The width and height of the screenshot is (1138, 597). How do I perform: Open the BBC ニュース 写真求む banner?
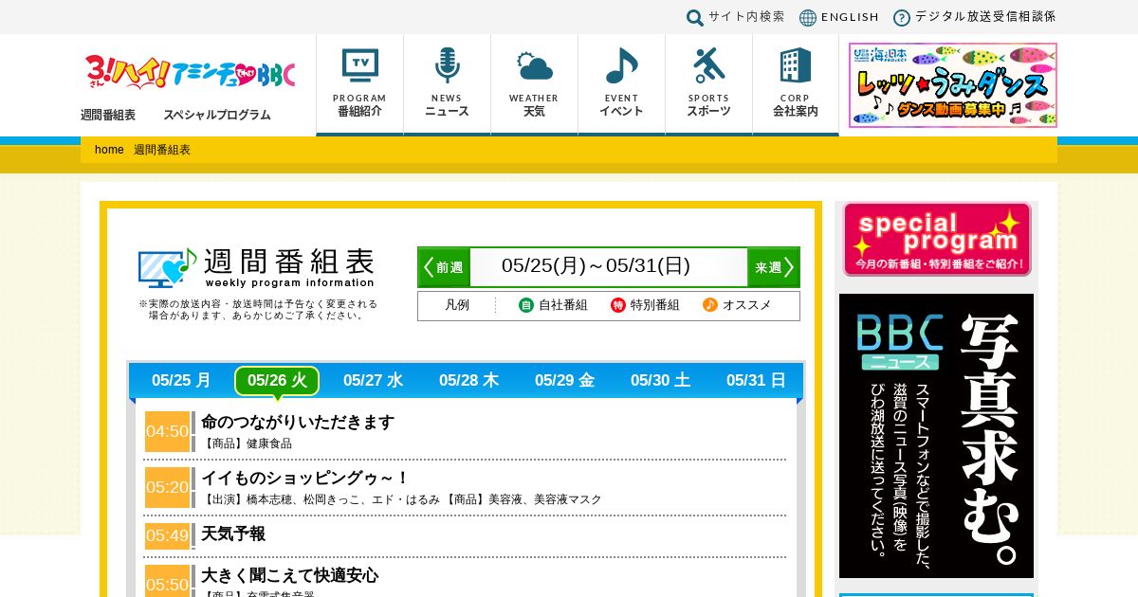click(x=936, y=436)
